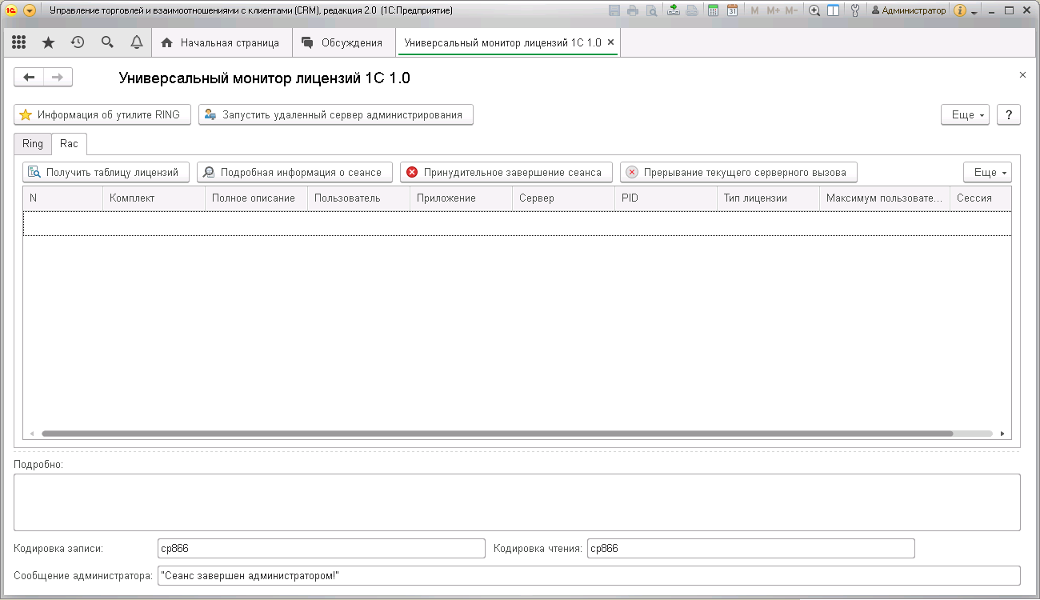
Task: Switch to Обсуждения tab
Action: (343, 42)
